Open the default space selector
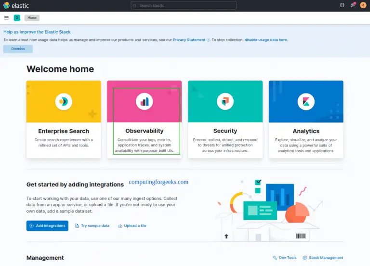370x266 pixels. pos(17,18)
